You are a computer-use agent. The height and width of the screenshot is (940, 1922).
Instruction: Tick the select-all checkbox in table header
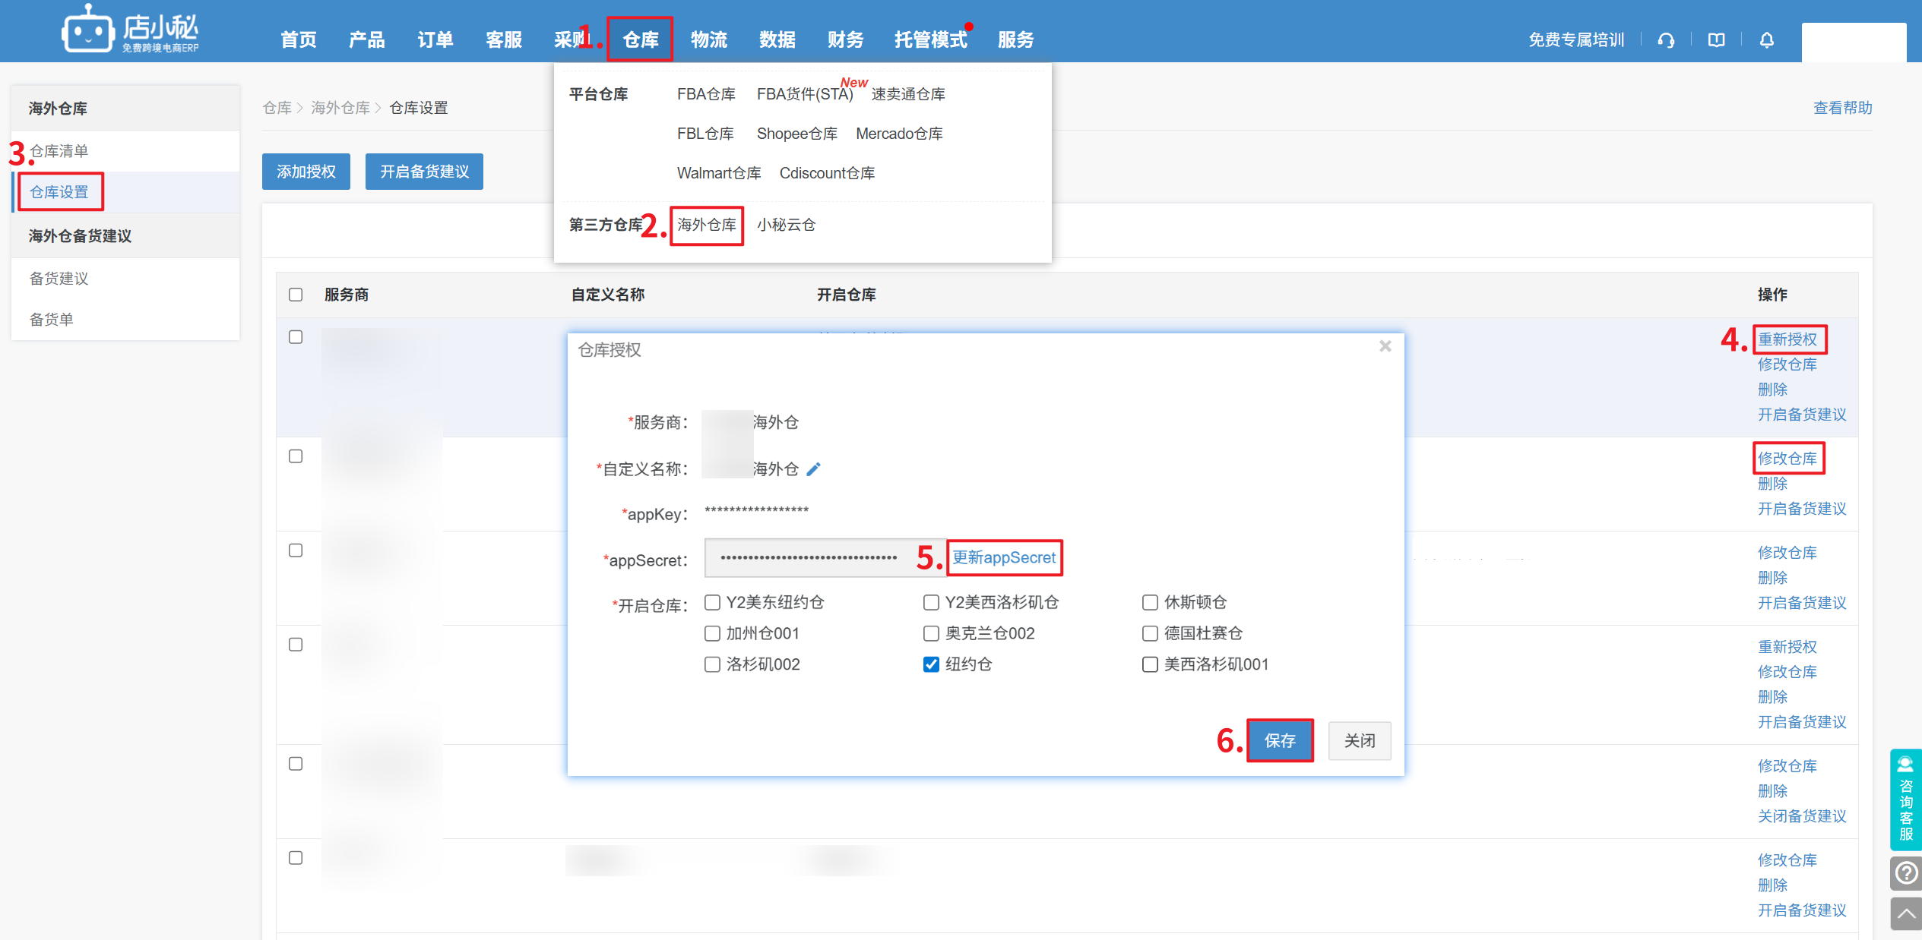(x=296, y=295)
